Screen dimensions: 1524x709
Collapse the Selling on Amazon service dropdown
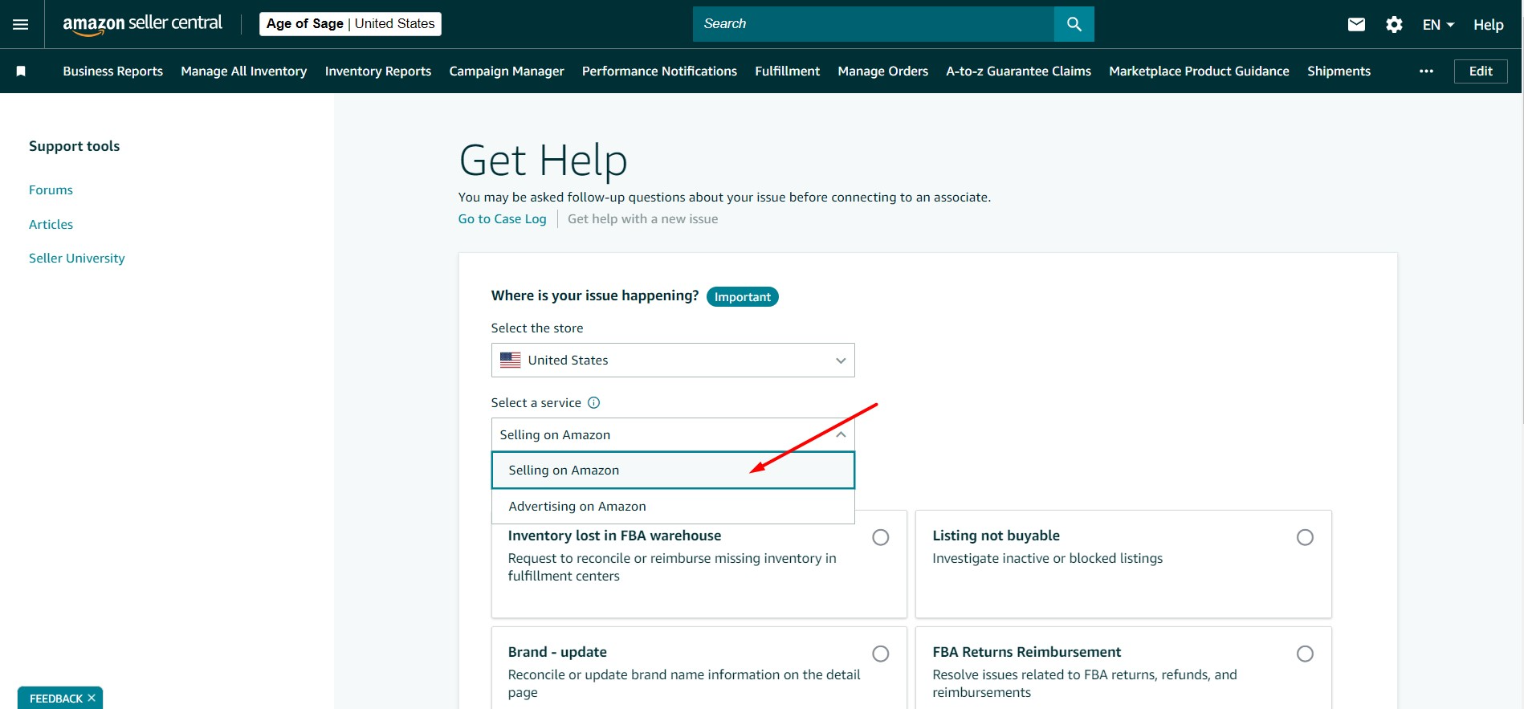[673, 434]
